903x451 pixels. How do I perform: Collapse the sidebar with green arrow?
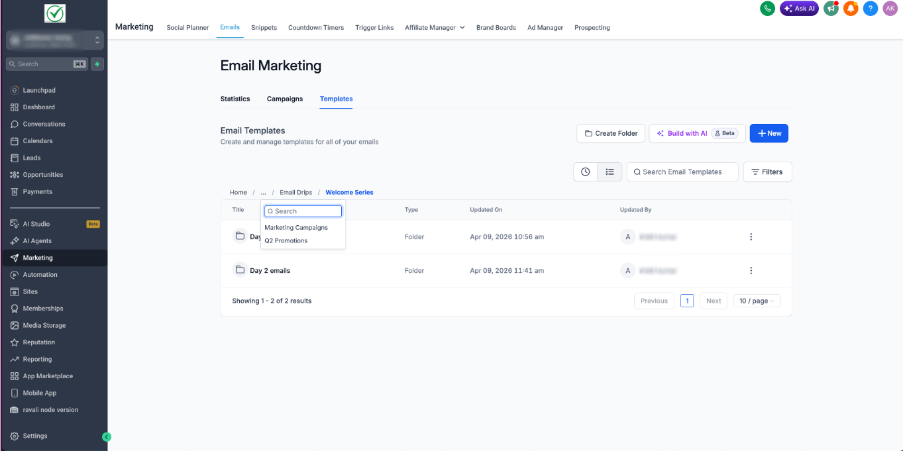click(107, 436)
